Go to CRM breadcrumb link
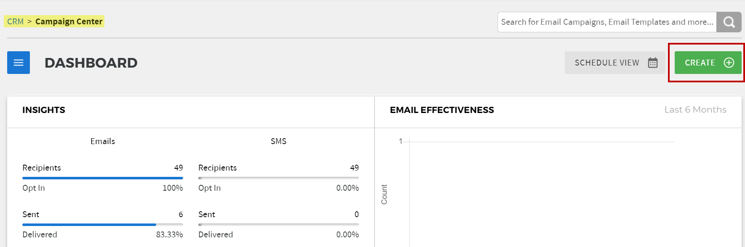This screenshot has width=745, height=247. click(x=16, y=21)
